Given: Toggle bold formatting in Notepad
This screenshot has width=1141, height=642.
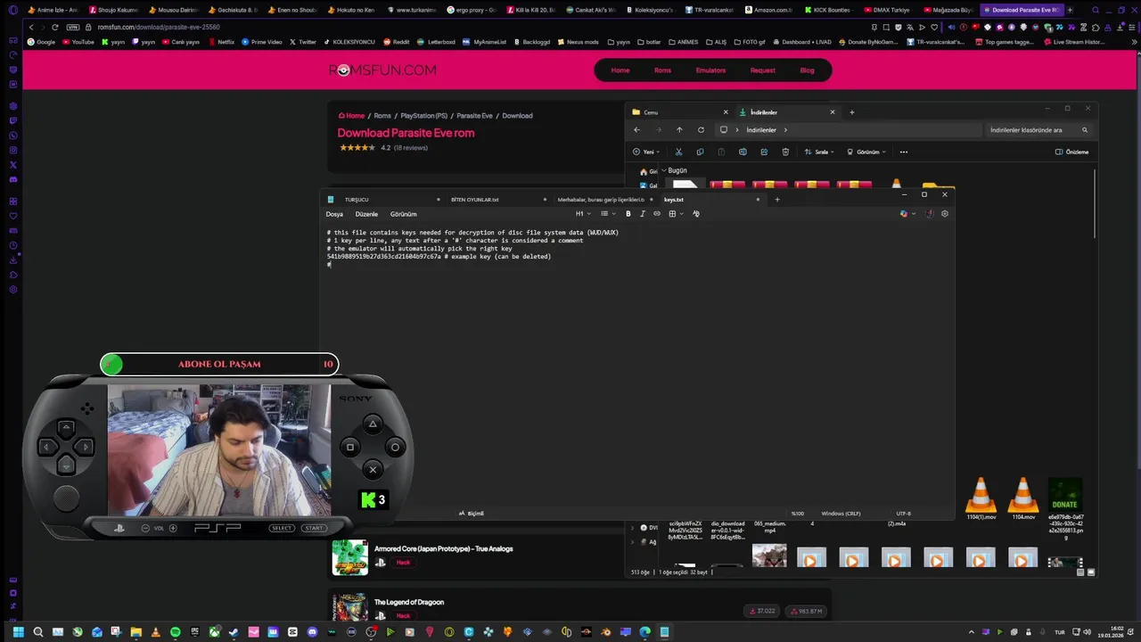Looking at the screenshot, I should tap(628, 214).
